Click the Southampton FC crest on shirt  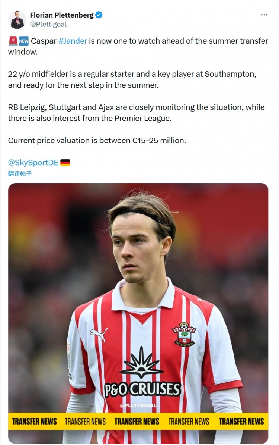184,334
